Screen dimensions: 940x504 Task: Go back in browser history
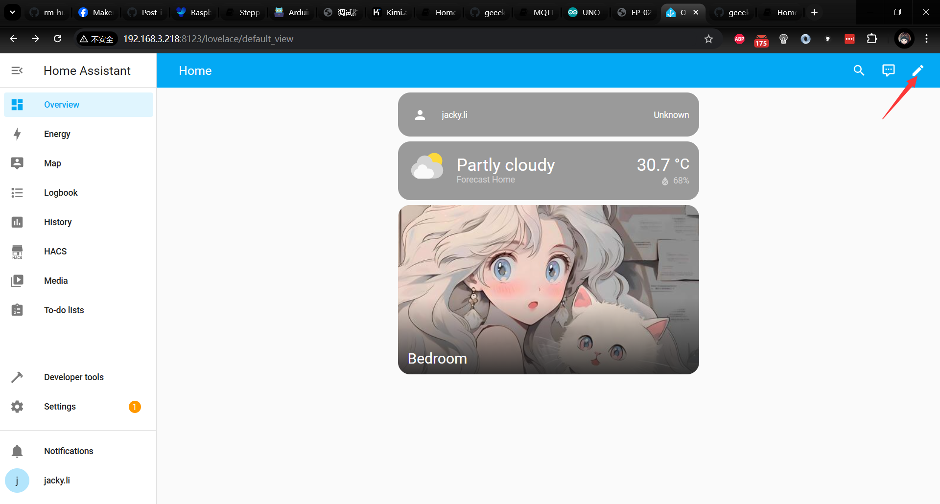(x=14, y=39)
